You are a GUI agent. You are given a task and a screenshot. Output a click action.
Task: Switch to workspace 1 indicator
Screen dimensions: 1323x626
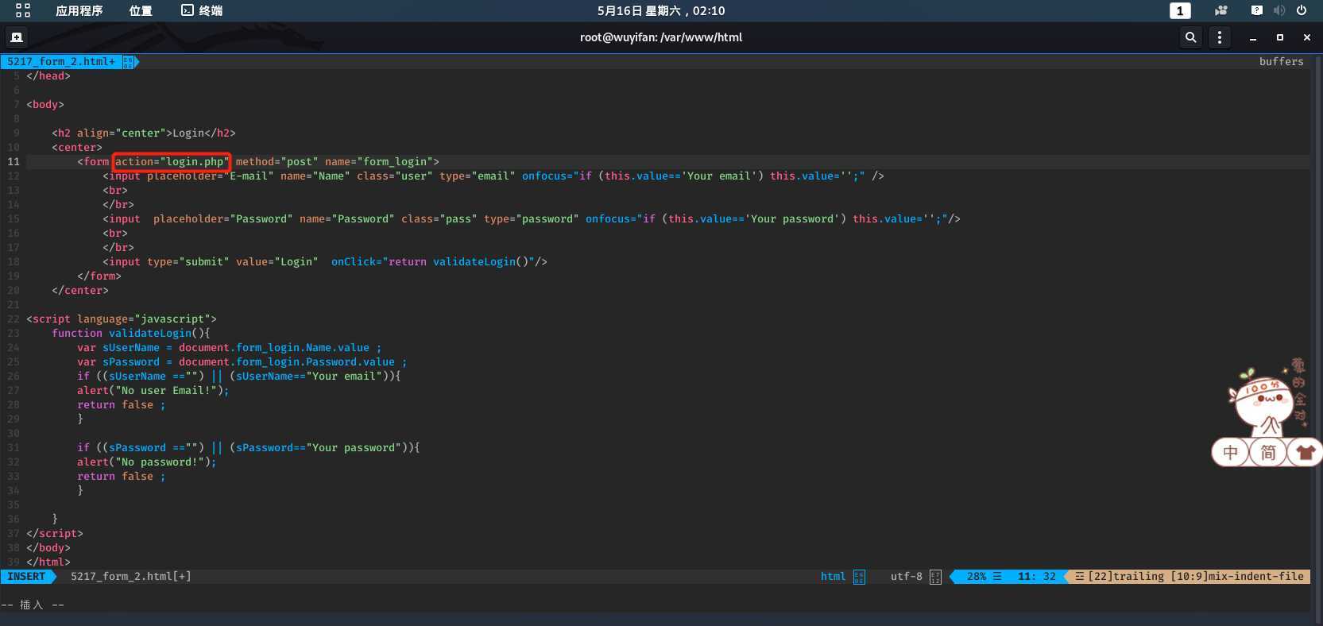pos(1180,10)
